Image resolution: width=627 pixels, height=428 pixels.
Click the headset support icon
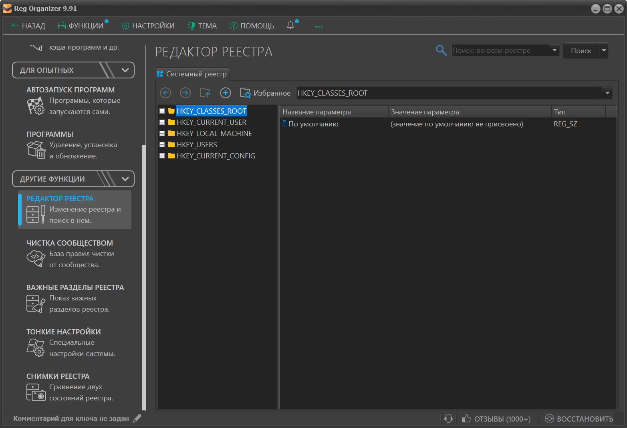coord(448,419)
